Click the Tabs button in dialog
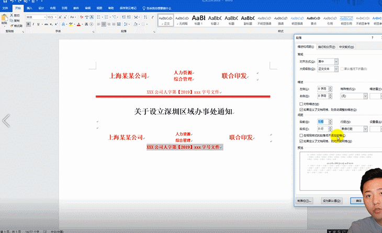The image size is (382, 233). (305, 201)
